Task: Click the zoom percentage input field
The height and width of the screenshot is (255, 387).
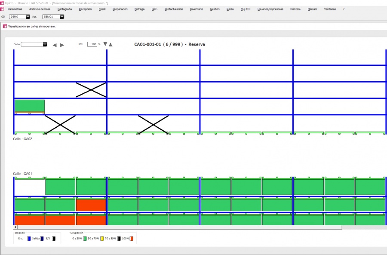Action: coord(92,44)
